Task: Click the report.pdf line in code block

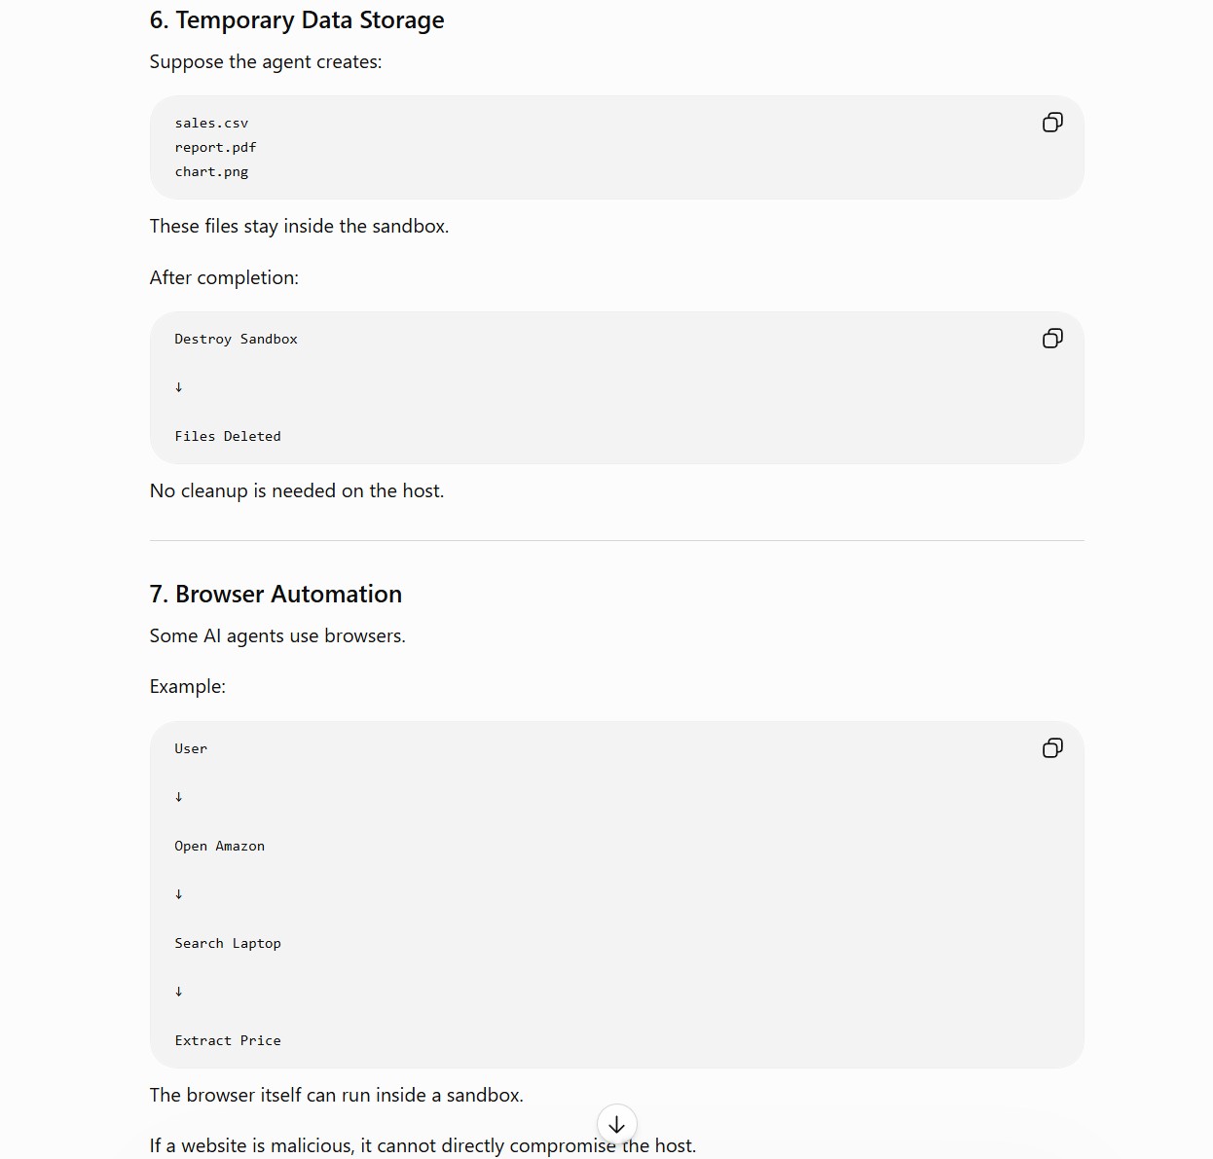Action: [215, 148]
